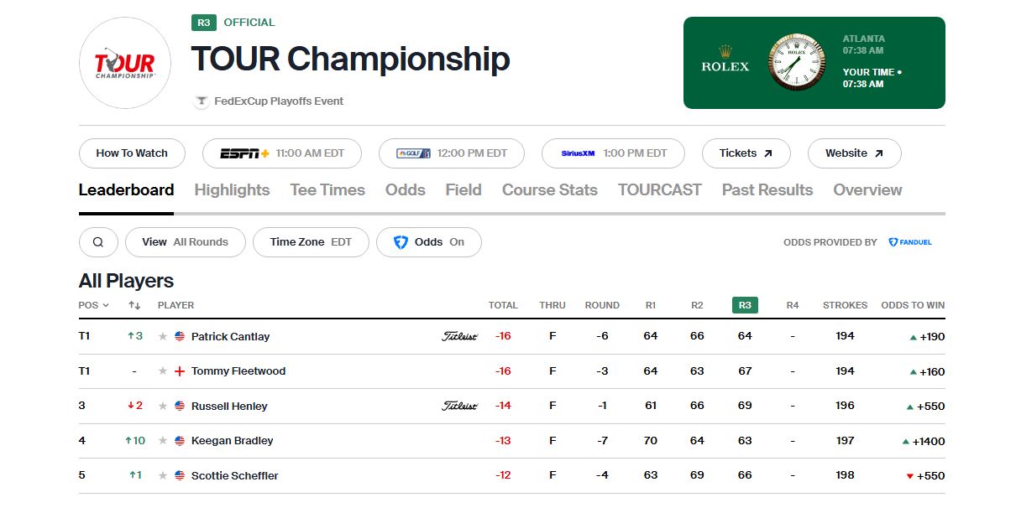The width and height of the screenshot is (1016, 513).
Task: Click the R1 column header
Action: pyautogui.click(x=651, y=305)
